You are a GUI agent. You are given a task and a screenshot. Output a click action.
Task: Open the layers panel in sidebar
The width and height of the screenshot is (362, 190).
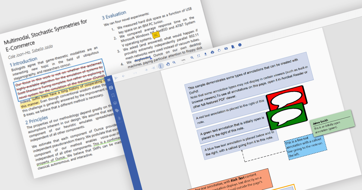pos(115,103)
